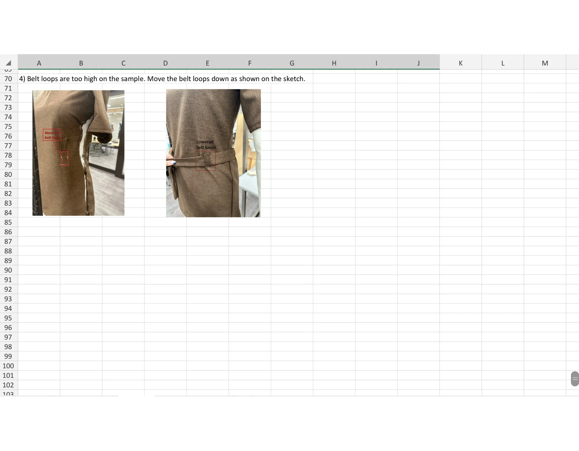This screenshot has height=451, width=579.
Task: Grab the vertical scrollbar thumb
Action: tap(575, 378)
